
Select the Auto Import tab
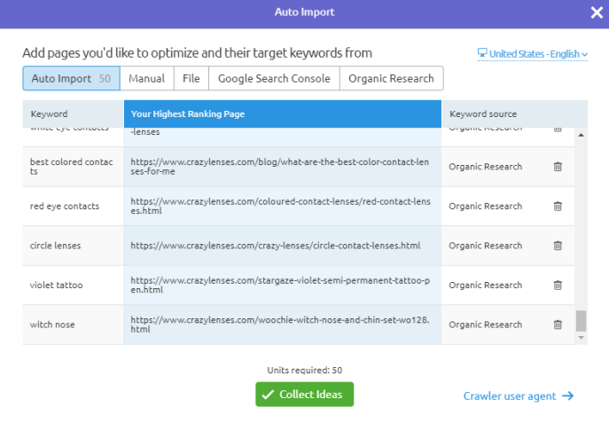[x=71, y=78]
